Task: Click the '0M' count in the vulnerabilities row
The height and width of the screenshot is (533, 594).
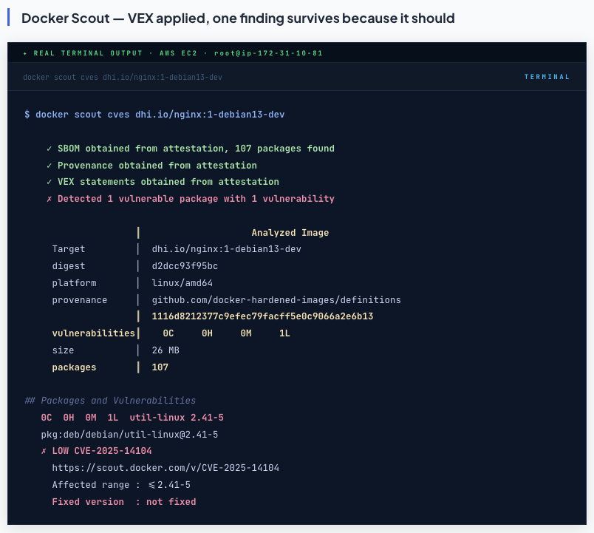Action: pyautogui.click(x=246, y=333)
